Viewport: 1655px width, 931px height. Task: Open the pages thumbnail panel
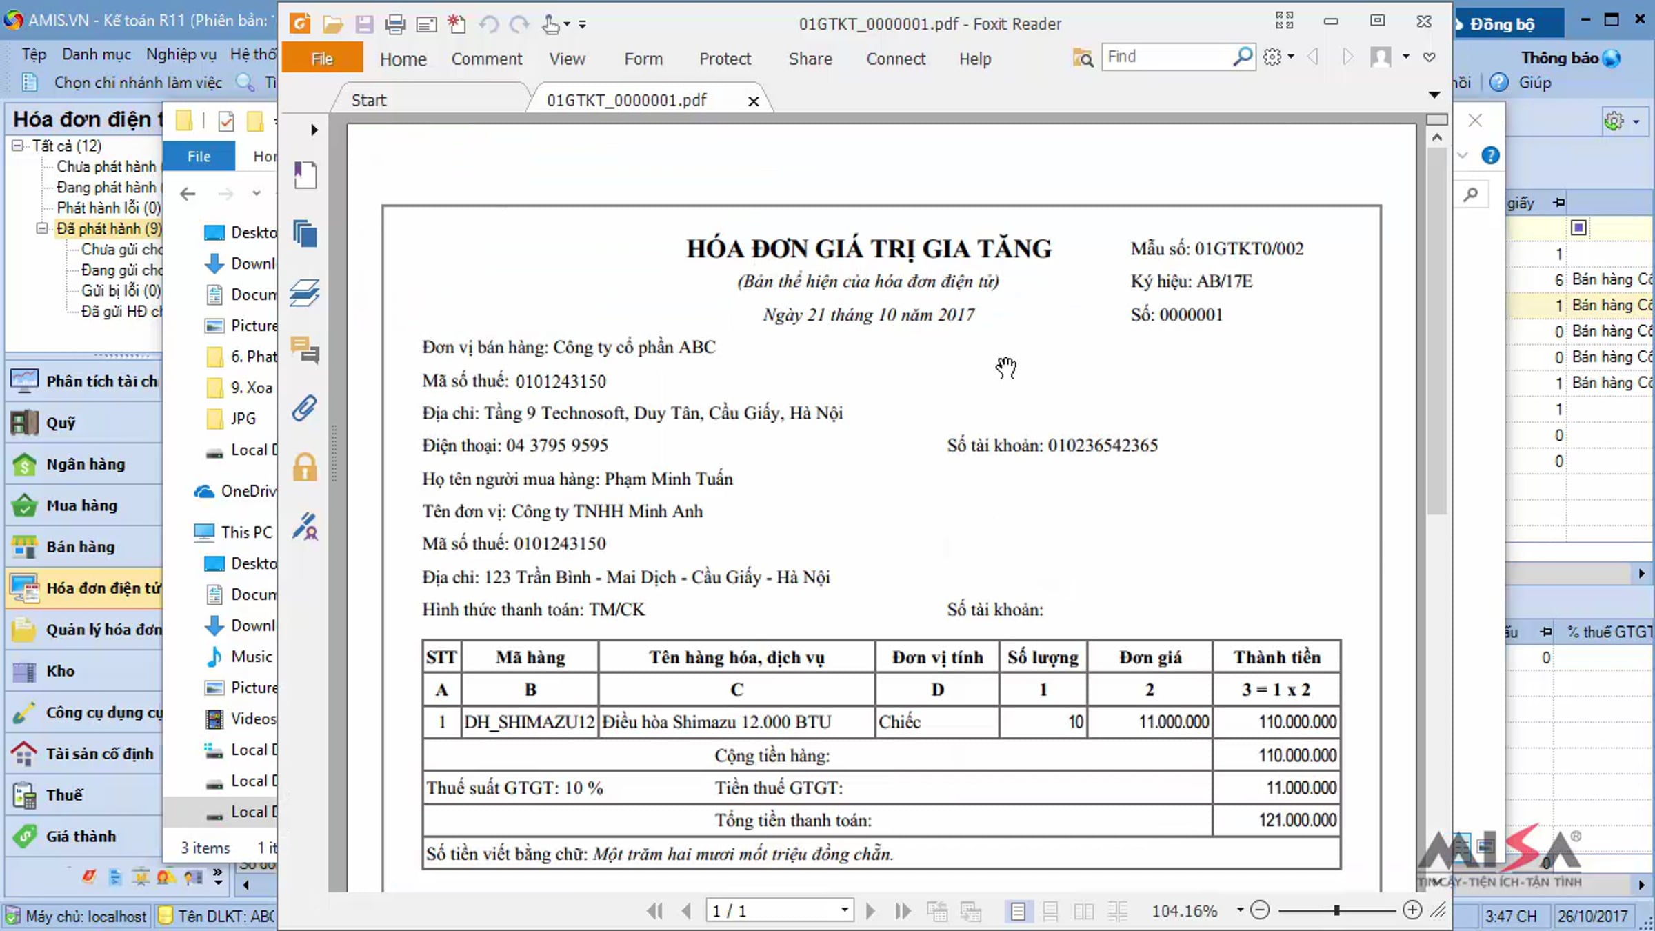[305, 234]
